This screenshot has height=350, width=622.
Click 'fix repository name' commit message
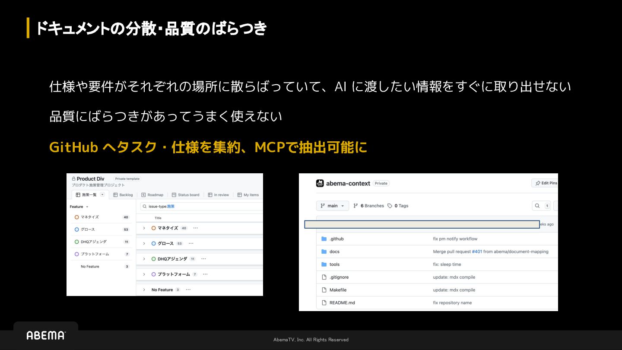(x=452, y=302)
